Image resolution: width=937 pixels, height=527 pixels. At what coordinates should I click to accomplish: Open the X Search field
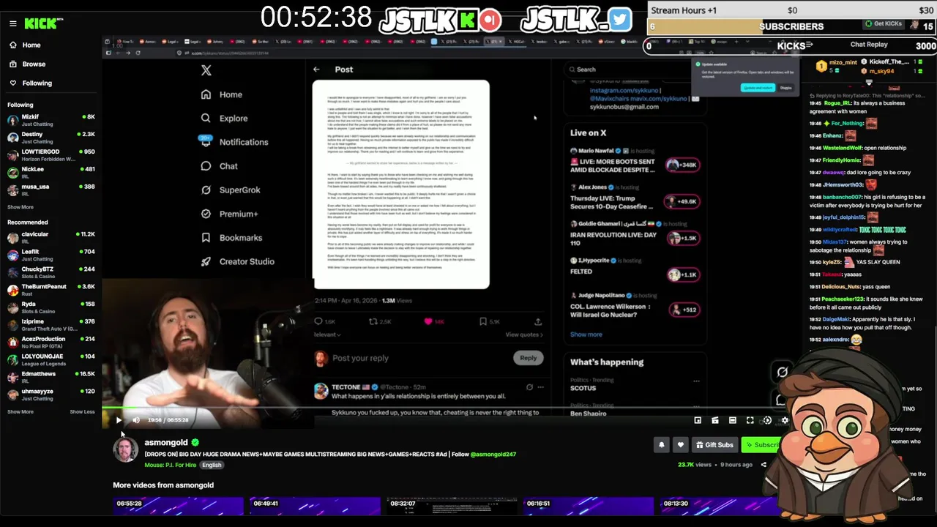point(634,70)
